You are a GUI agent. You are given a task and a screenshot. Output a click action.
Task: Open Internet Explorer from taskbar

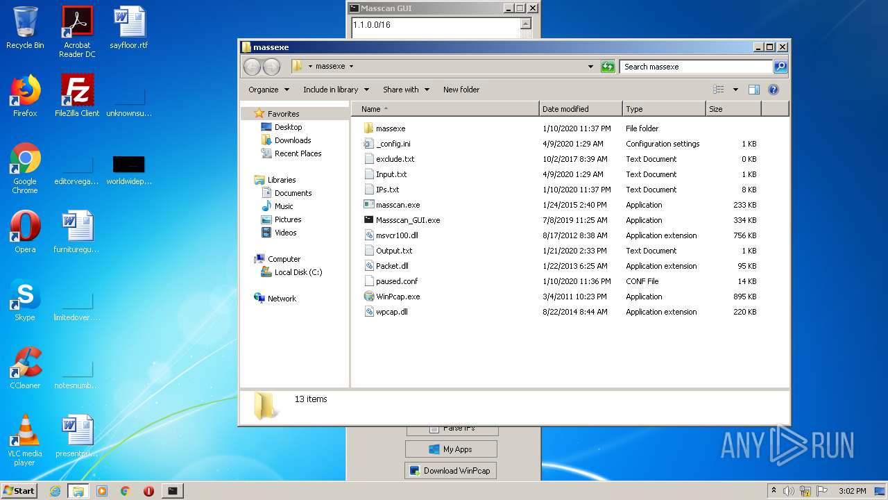click(55, 491)
